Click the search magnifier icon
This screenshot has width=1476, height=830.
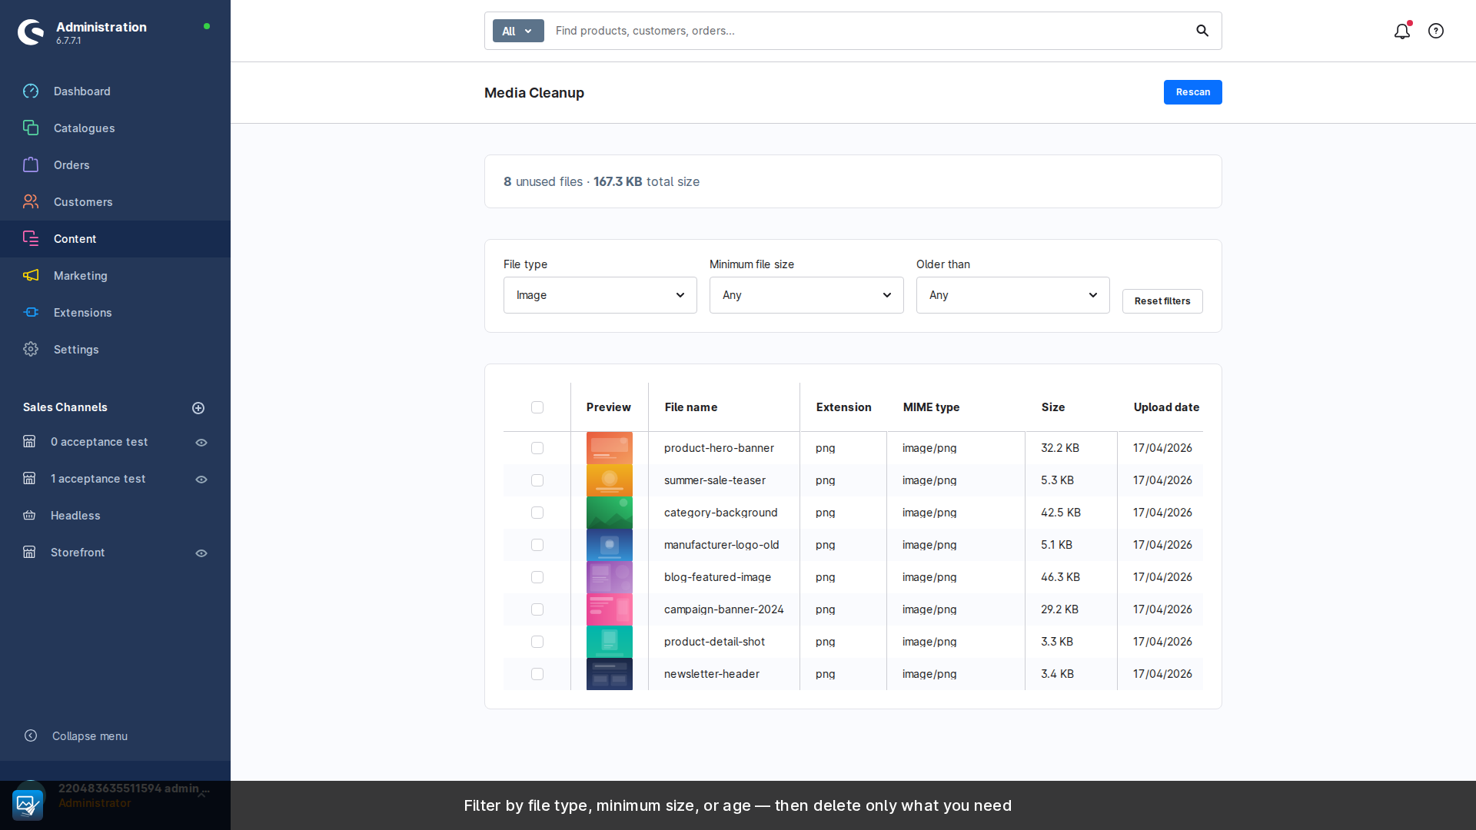pyautogui.click(x=1202, y=31)
